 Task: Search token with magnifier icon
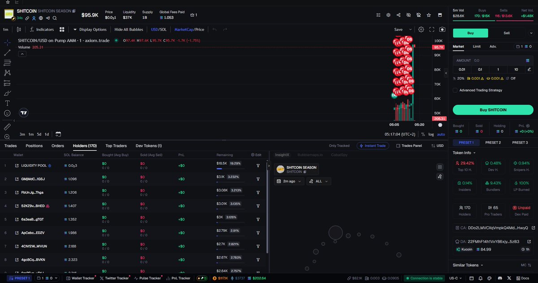[x=55, y=18]
